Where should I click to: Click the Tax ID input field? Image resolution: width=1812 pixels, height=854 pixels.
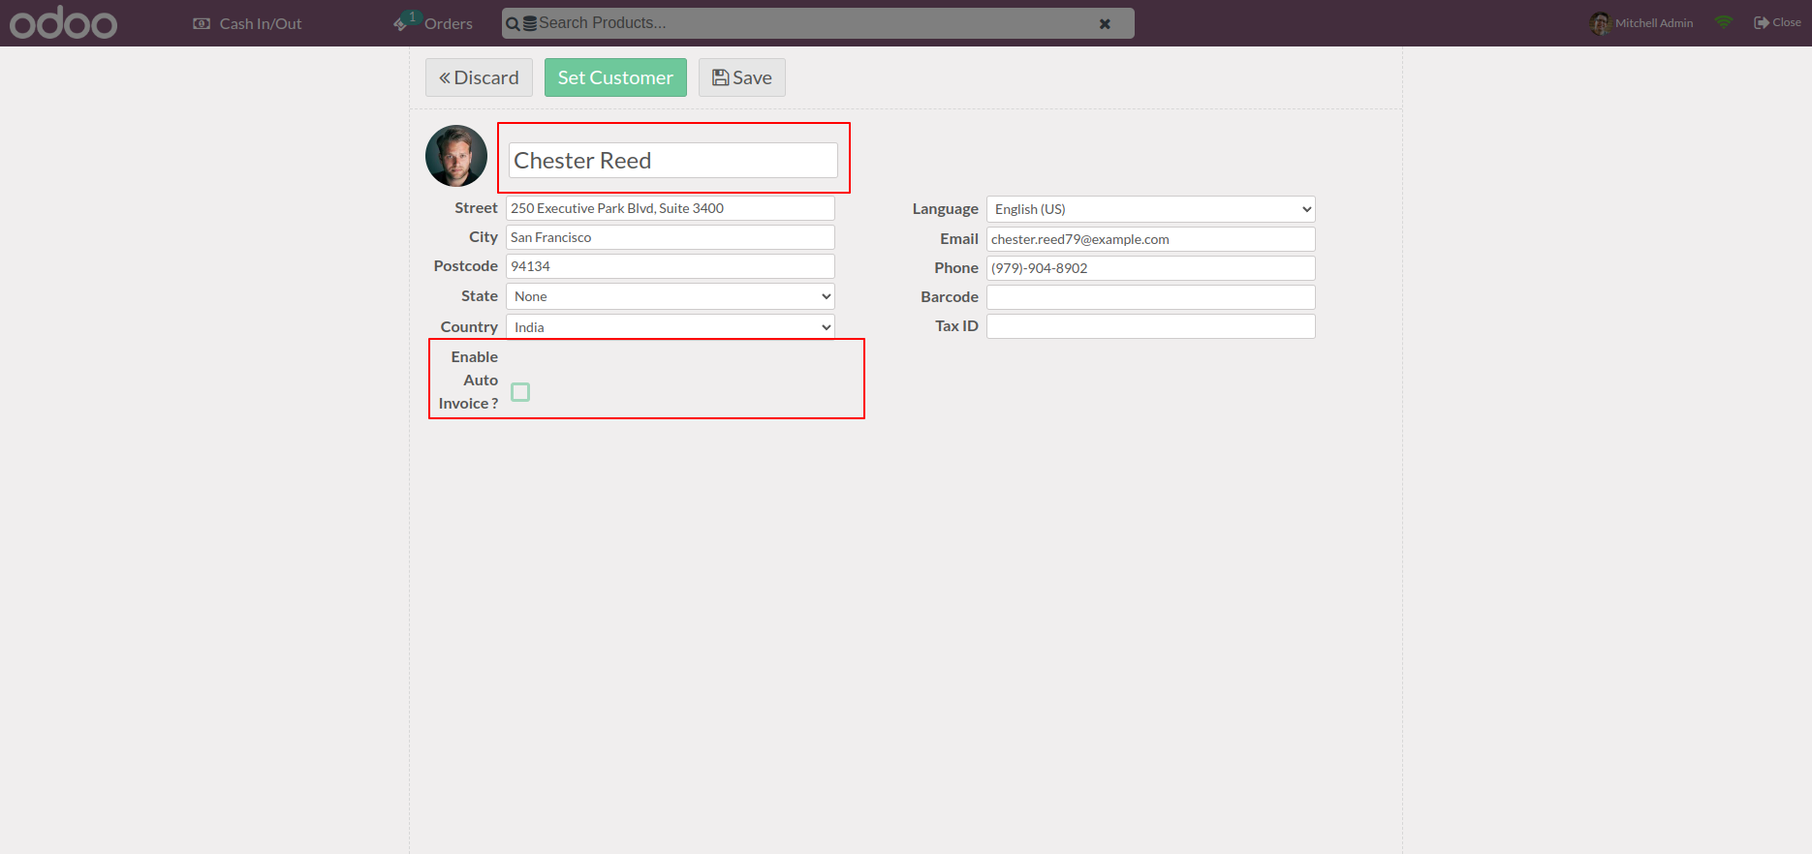(x=1151, y=326)
